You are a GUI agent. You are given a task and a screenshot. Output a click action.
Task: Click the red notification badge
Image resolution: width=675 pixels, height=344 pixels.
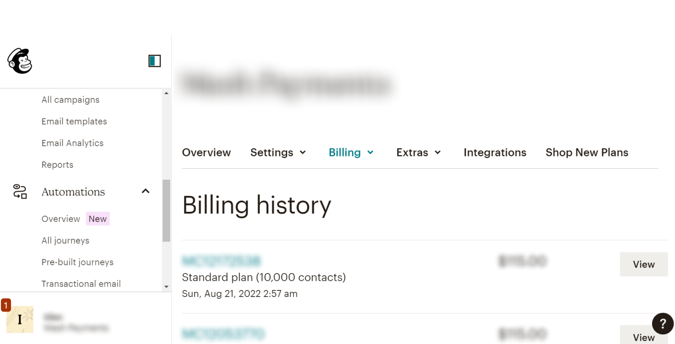pyautogui.click(x=6, y=305)
